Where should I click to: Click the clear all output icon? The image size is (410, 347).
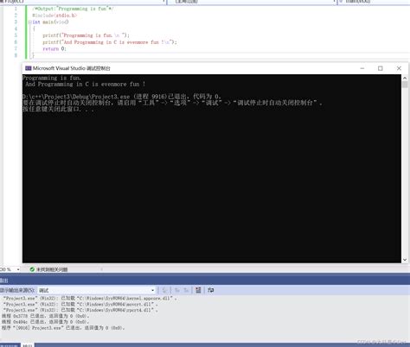tap(198, 290)
